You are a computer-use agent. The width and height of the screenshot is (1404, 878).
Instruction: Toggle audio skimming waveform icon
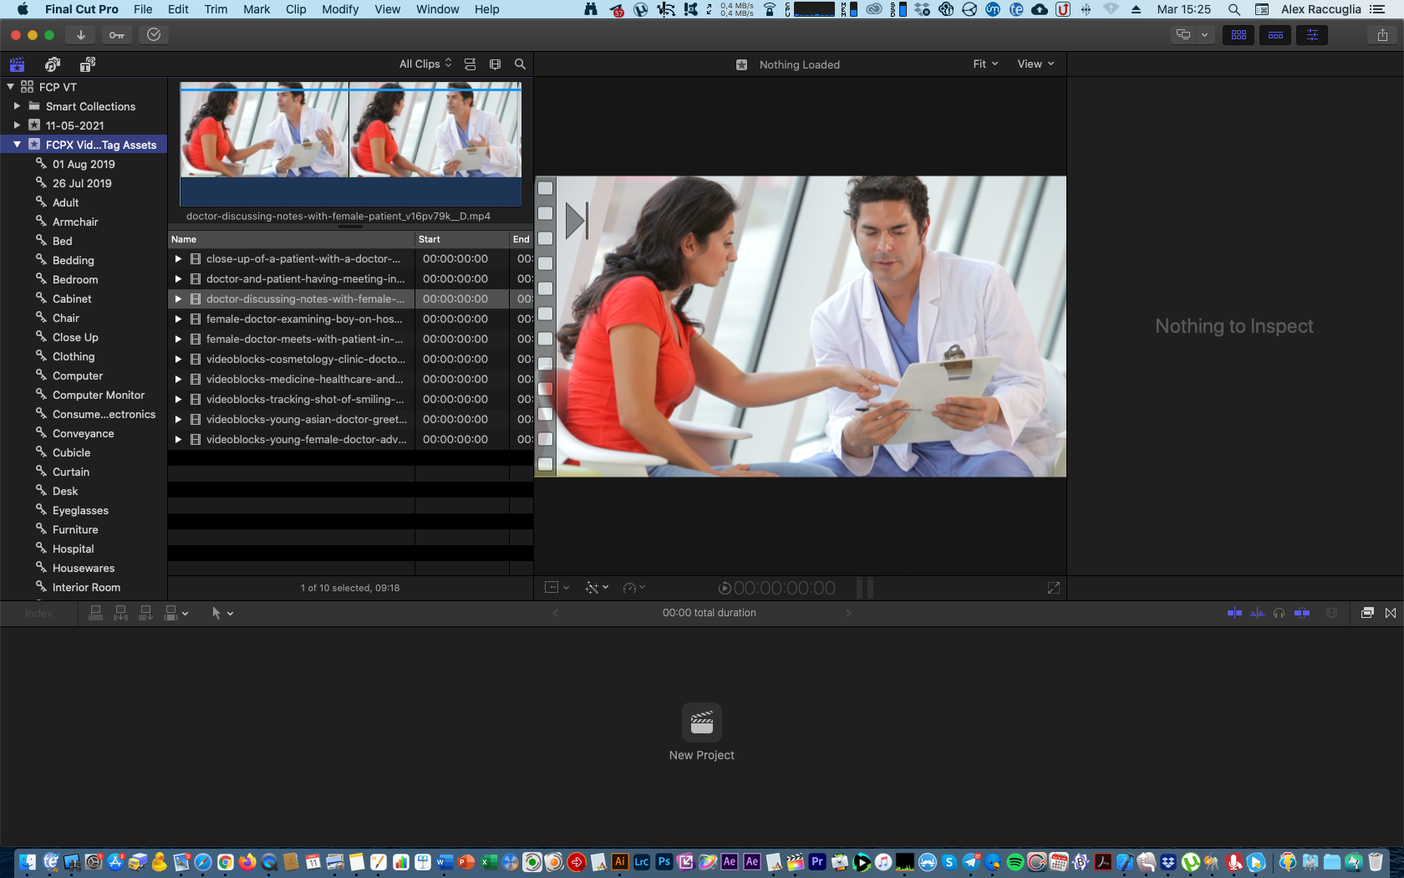point(1257,613)
